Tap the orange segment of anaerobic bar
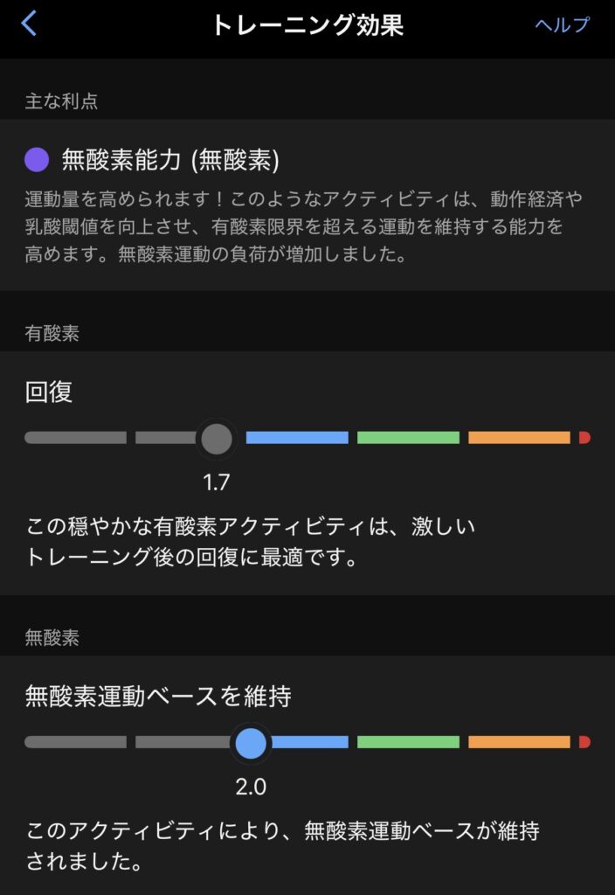The height and width of the screenshot is (895, 615). pos(519,742)
